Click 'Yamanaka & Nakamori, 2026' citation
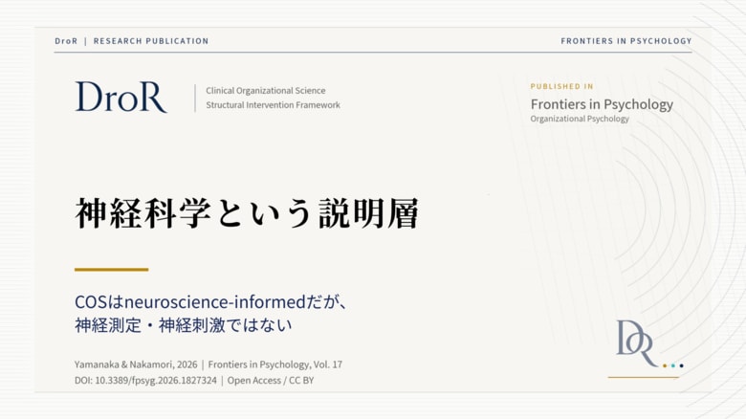 [136, 364]
